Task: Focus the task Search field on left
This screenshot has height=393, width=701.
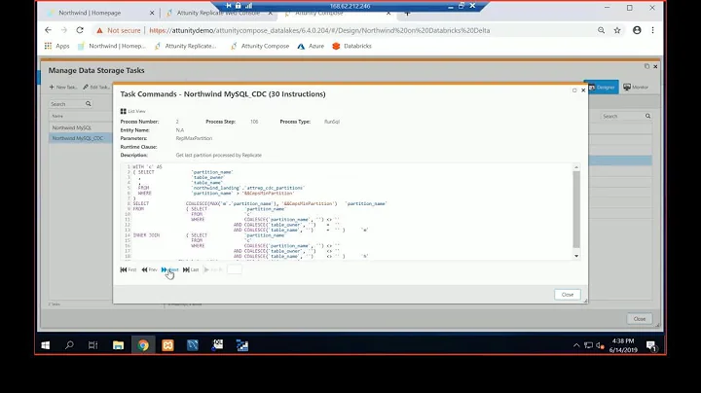Action: point(67,104)
